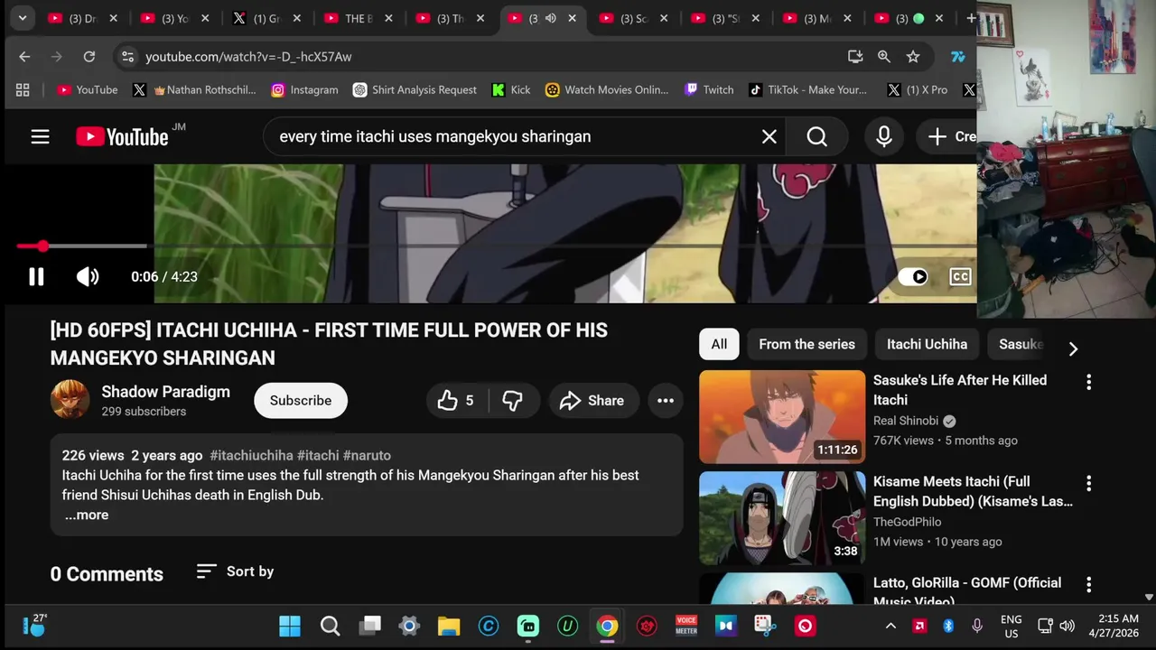Open the Shadow Paradigm channel avatar
This screenshot has height=650, width=1156.
click(70, 400)
